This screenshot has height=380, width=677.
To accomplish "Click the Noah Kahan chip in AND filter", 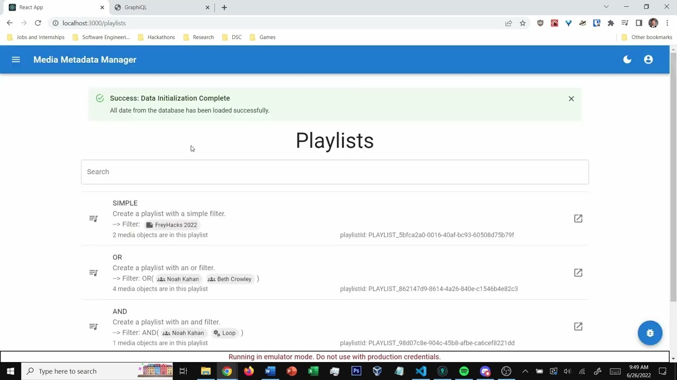I will click(x=183, y=333).
